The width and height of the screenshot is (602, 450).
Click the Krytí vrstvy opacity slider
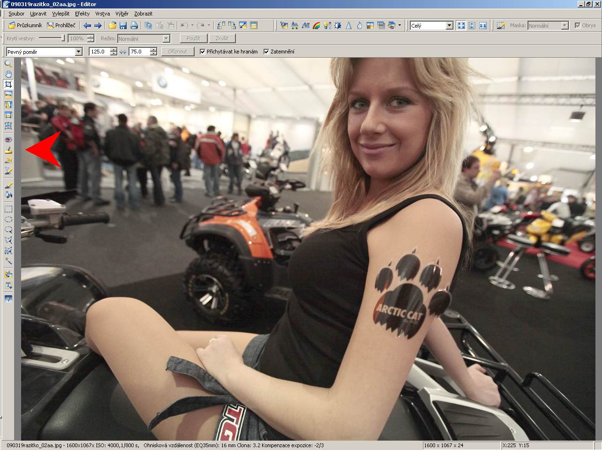[52, 38]
